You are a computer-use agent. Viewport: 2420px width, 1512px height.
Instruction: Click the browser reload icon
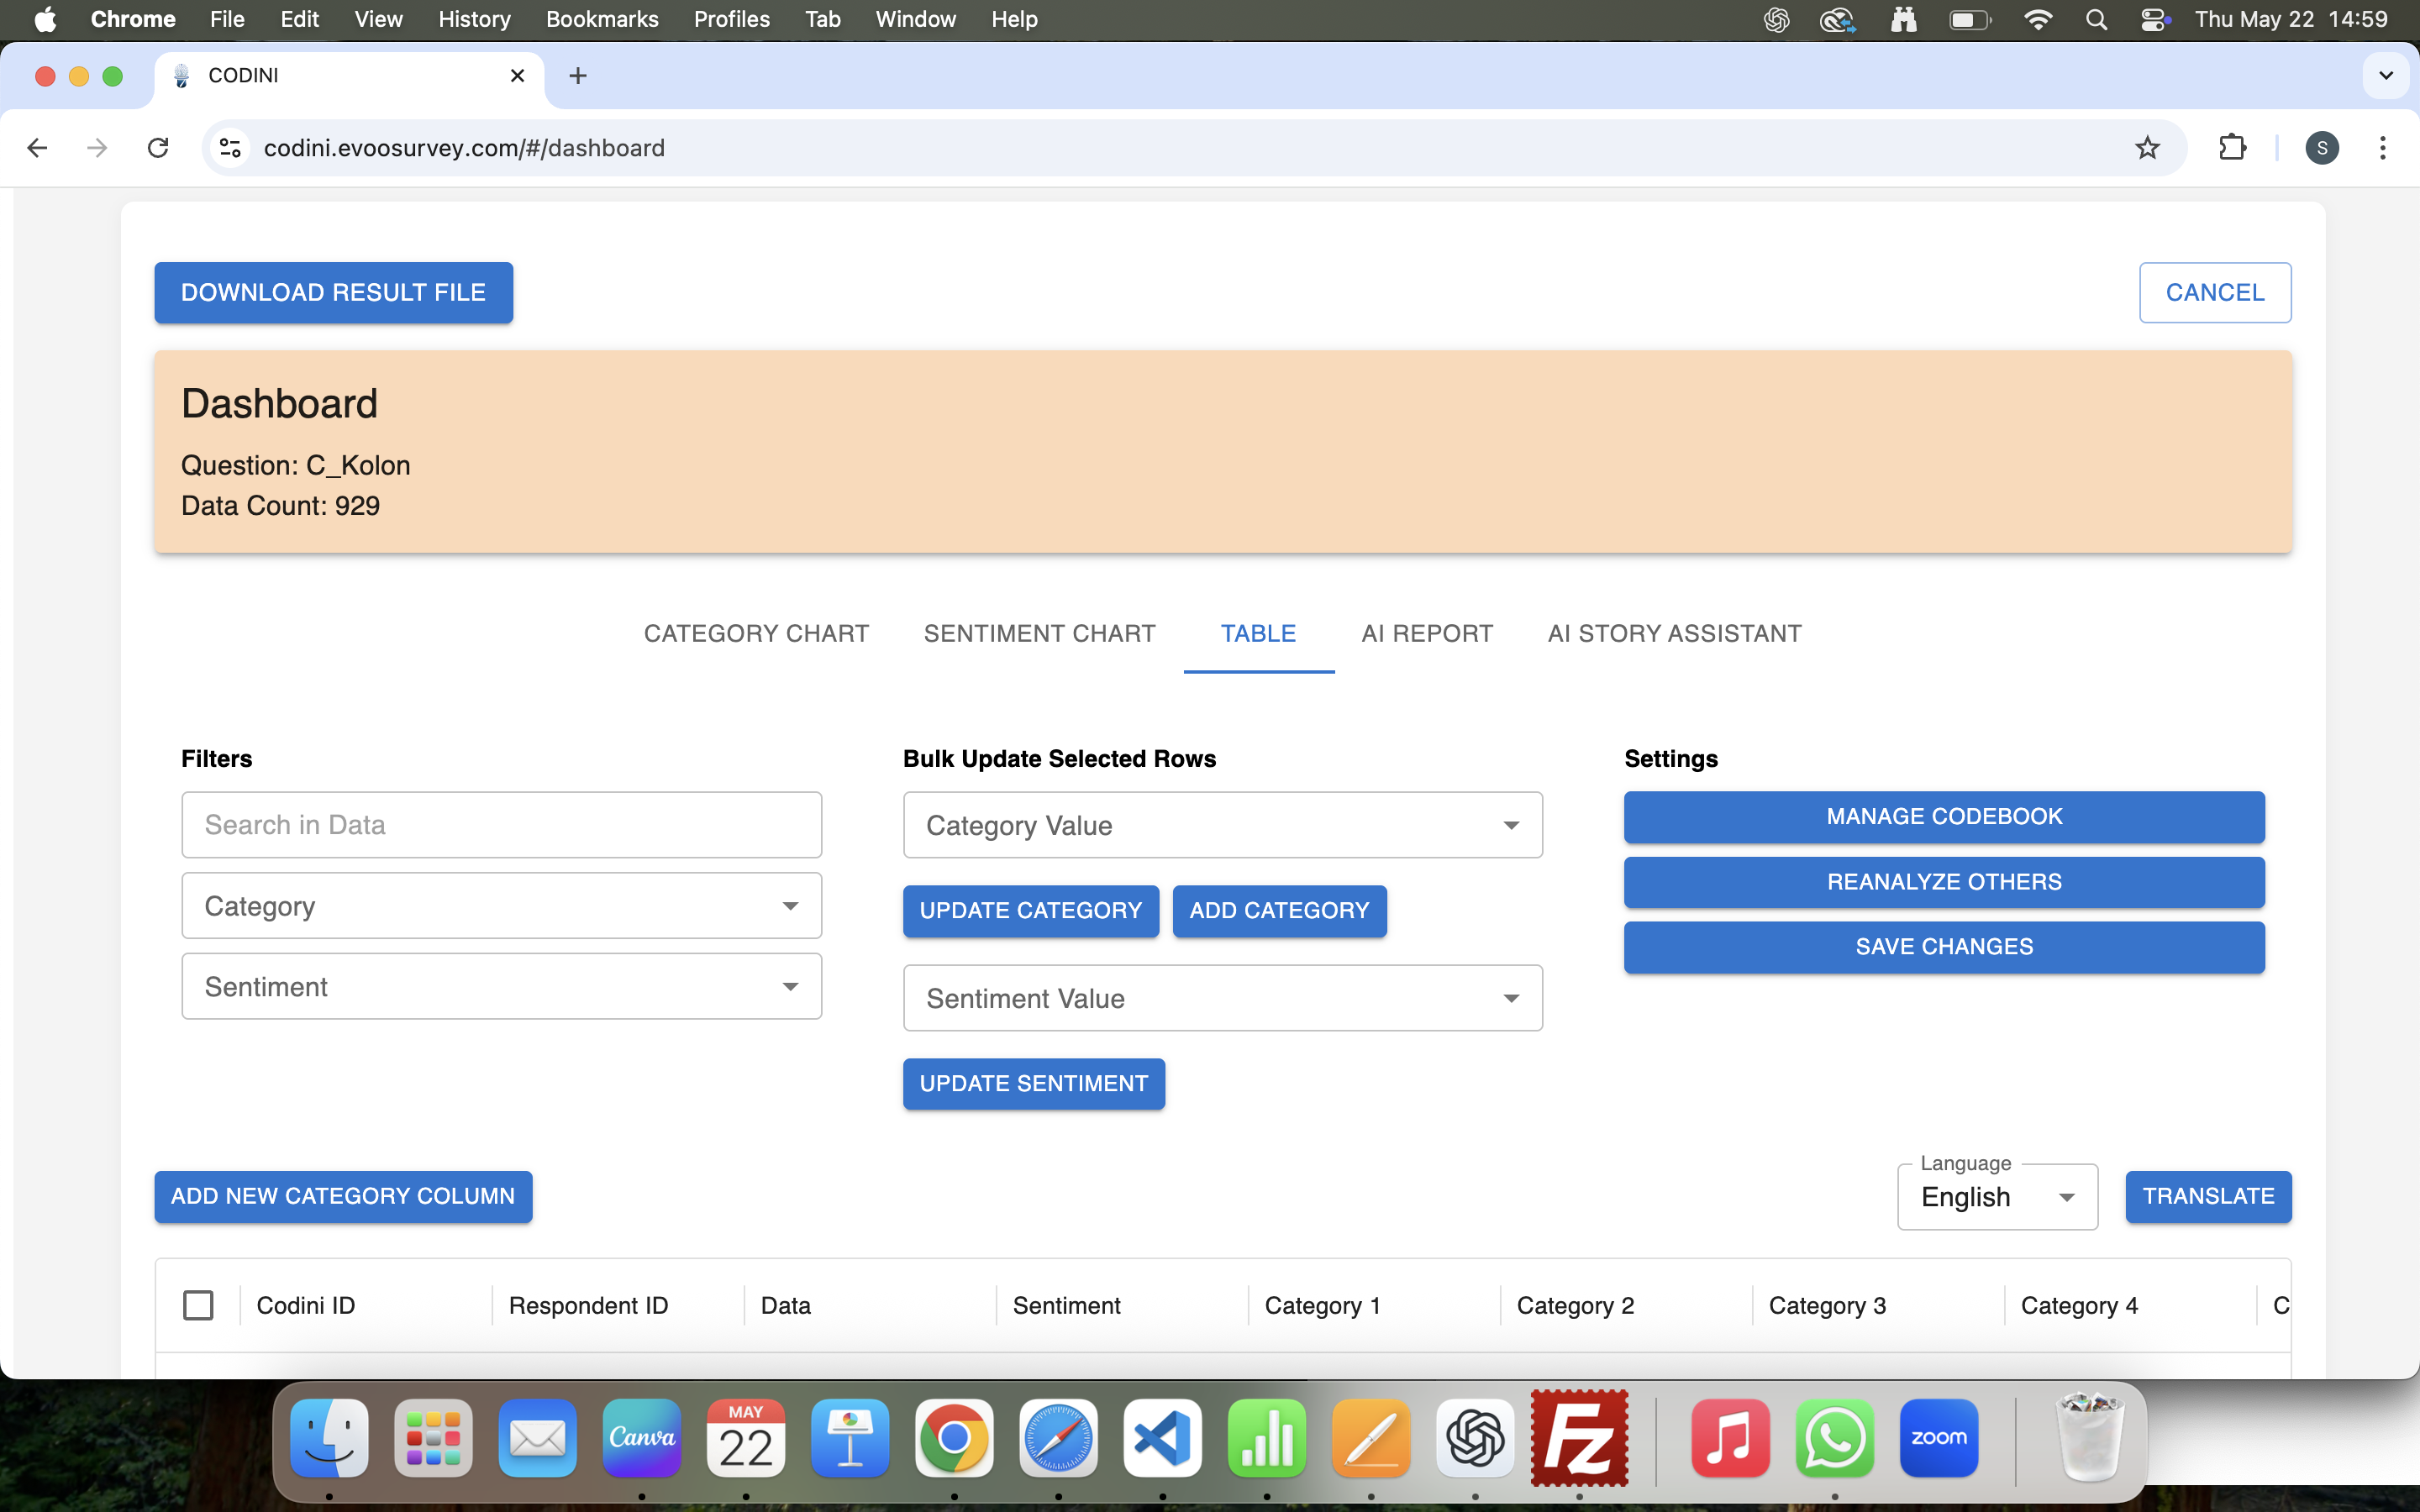(x=158, y=148)
